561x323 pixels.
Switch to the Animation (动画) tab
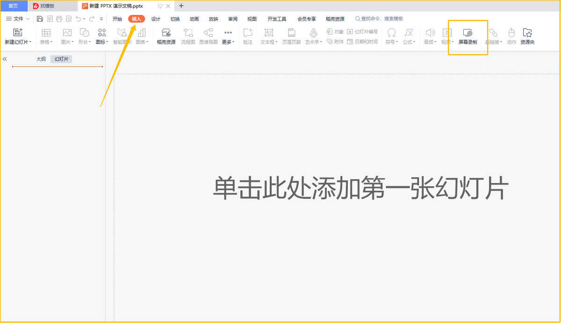click(x=194, y=19)
